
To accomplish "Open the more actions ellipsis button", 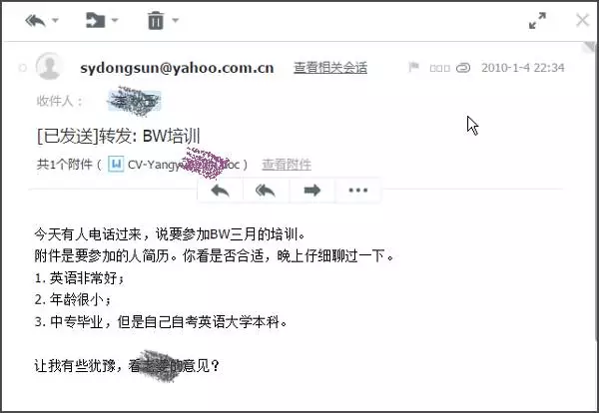I will (358, 191).
